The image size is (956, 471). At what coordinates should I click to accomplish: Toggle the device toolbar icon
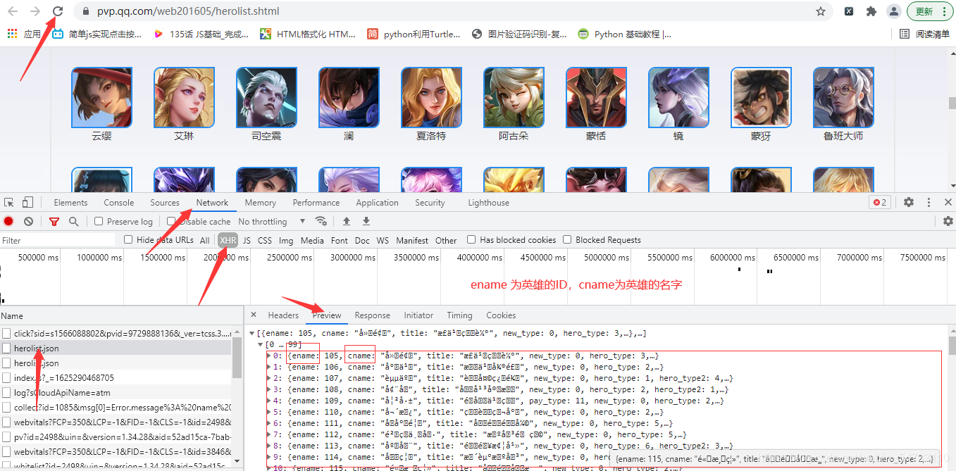[x=27, y=202]
